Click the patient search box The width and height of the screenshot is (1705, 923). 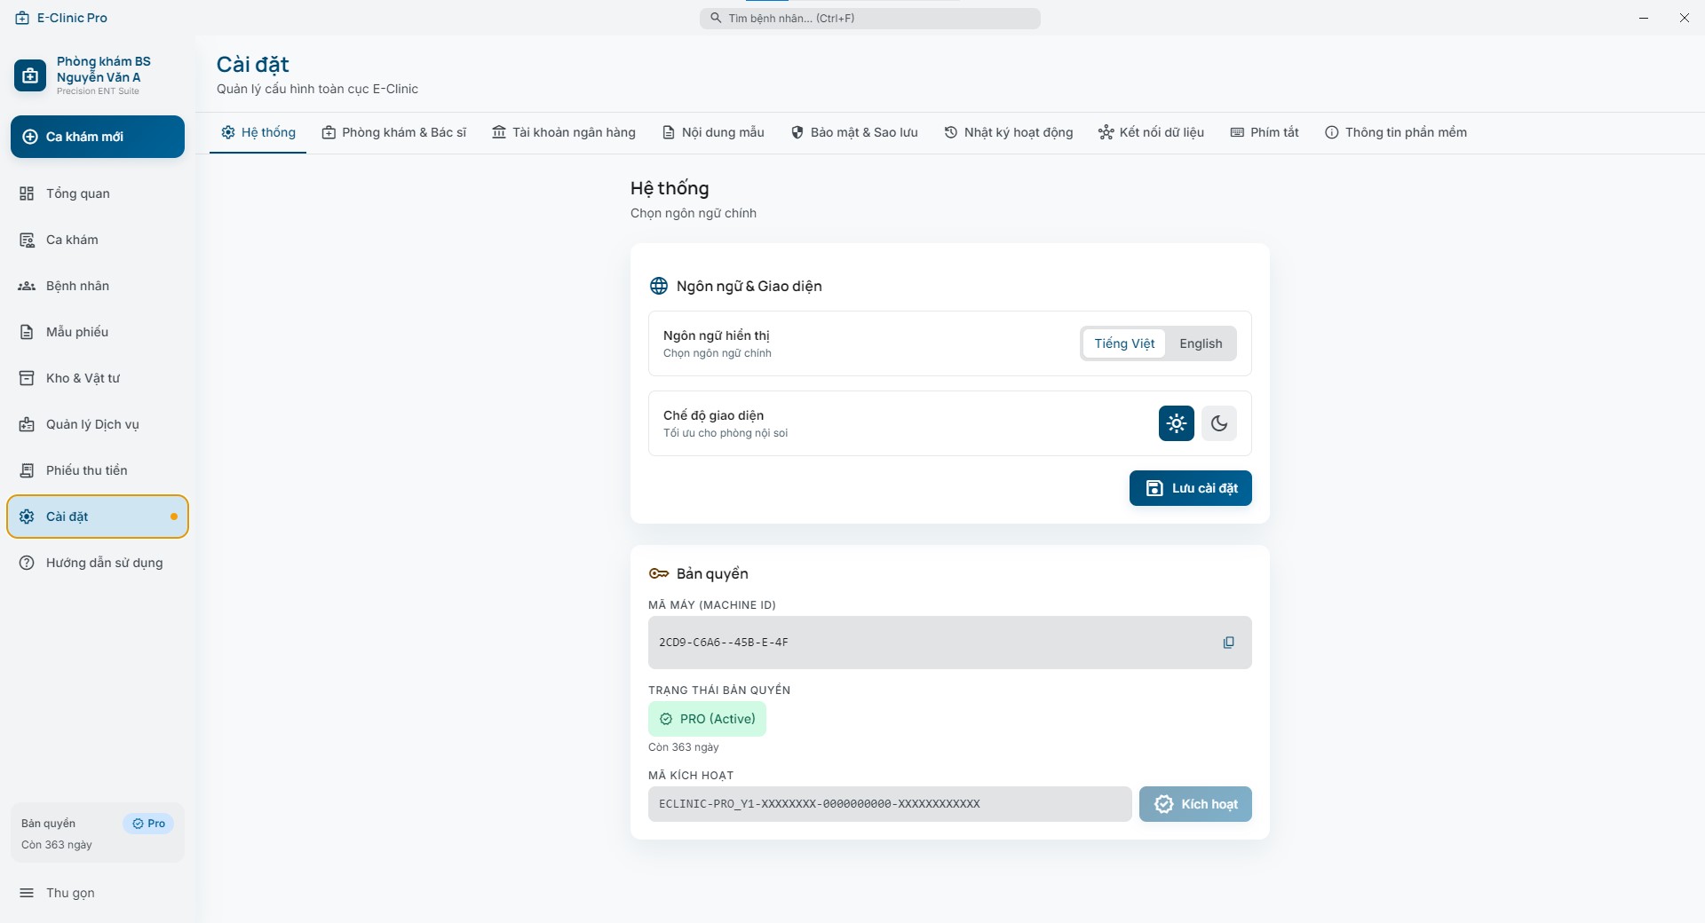tap(870, 18)
